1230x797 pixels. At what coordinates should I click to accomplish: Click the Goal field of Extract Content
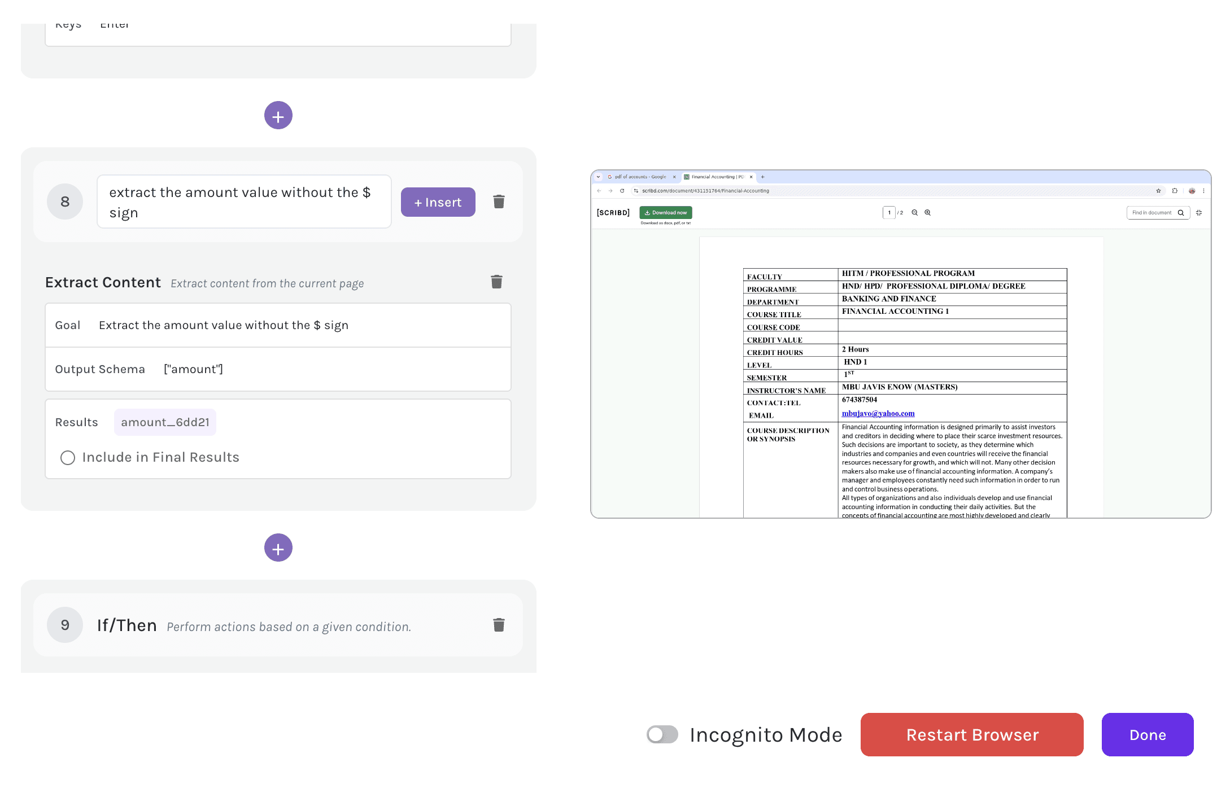click(x=278, y=325)
